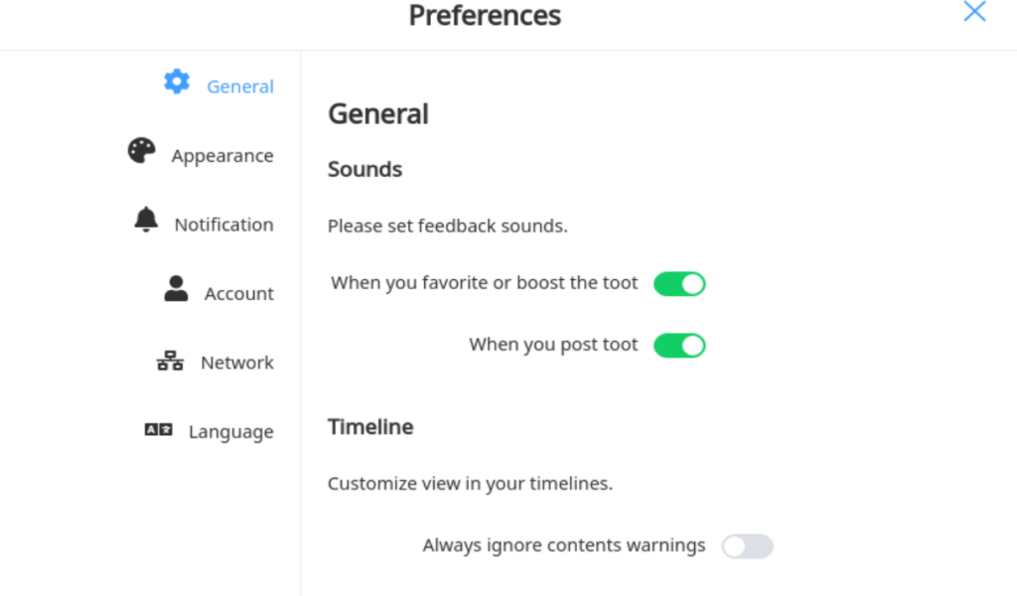Click the Account person icon
This screenshot has width=1017, height=596.
click(x=177, y=289)
